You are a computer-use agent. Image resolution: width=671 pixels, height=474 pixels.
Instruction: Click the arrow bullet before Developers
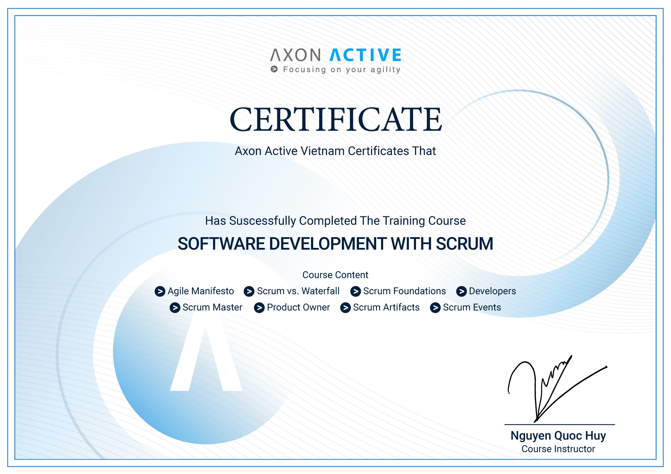(x=461, y=291)
